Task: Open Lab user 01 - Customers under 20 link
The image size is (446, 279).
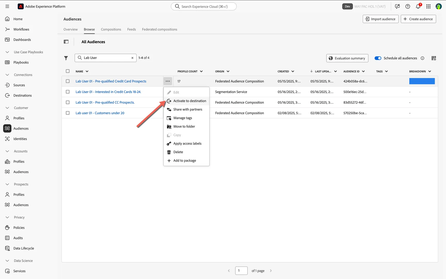Action: (x=100, y=113)
